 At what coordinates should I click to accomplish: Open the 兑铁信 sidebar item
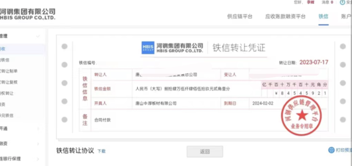[x=7, y=116]
